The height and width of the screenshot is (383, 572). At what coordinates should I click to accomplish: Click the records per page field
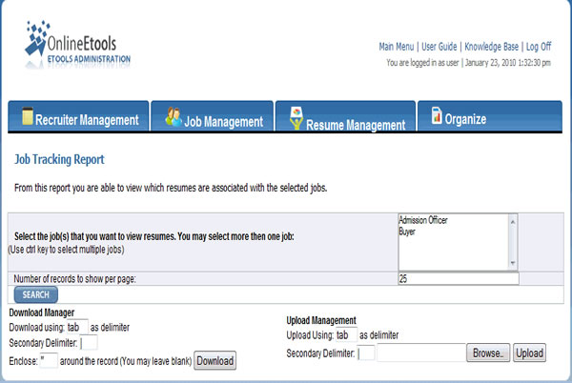click(x=458, y=279)
